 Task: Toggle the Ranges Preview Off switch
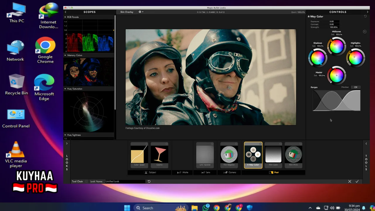[356, 87]
